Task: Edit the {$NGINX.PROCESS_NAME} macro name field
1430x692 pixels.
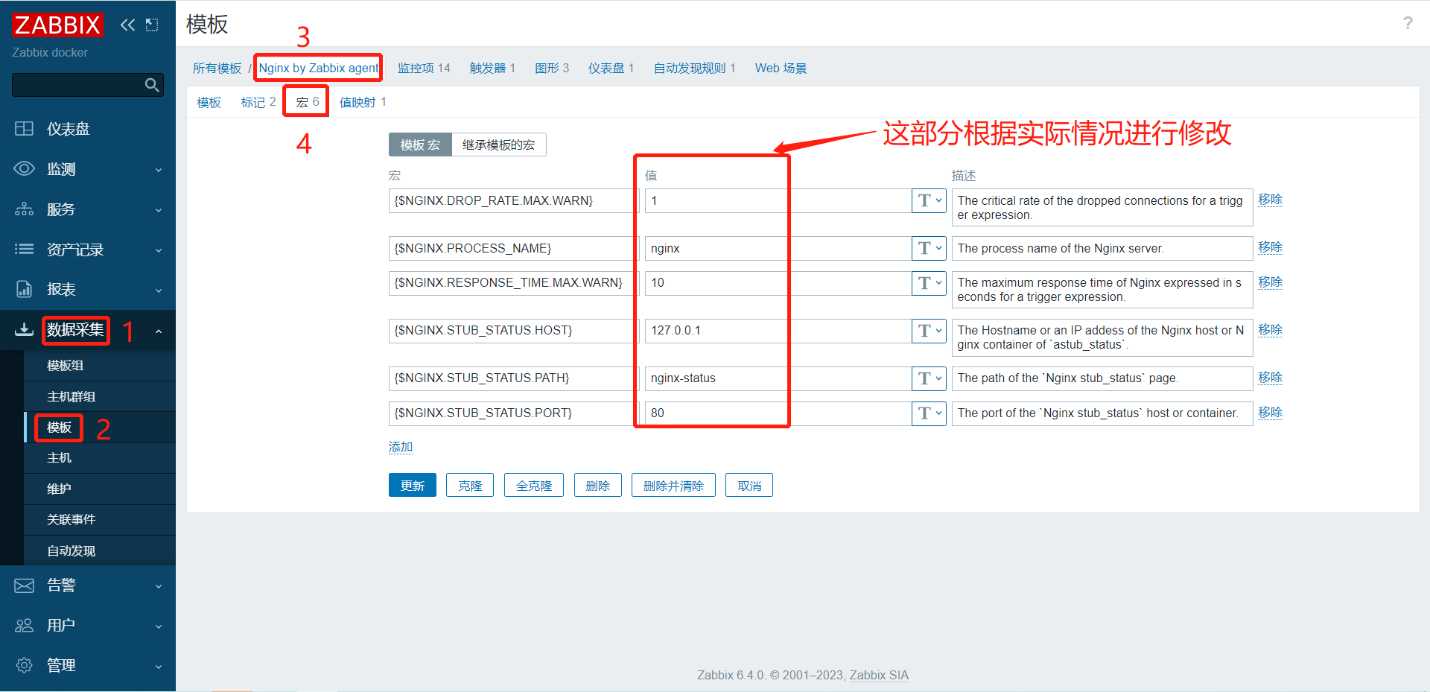Action: point(514,248)
